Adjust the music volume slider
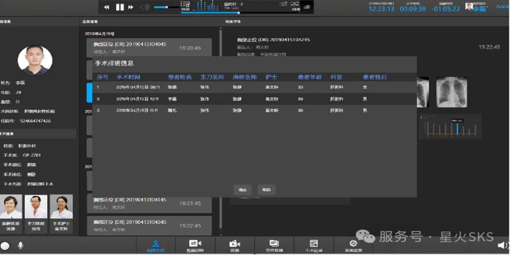This screenshot has width=510, height=255. 167,7
